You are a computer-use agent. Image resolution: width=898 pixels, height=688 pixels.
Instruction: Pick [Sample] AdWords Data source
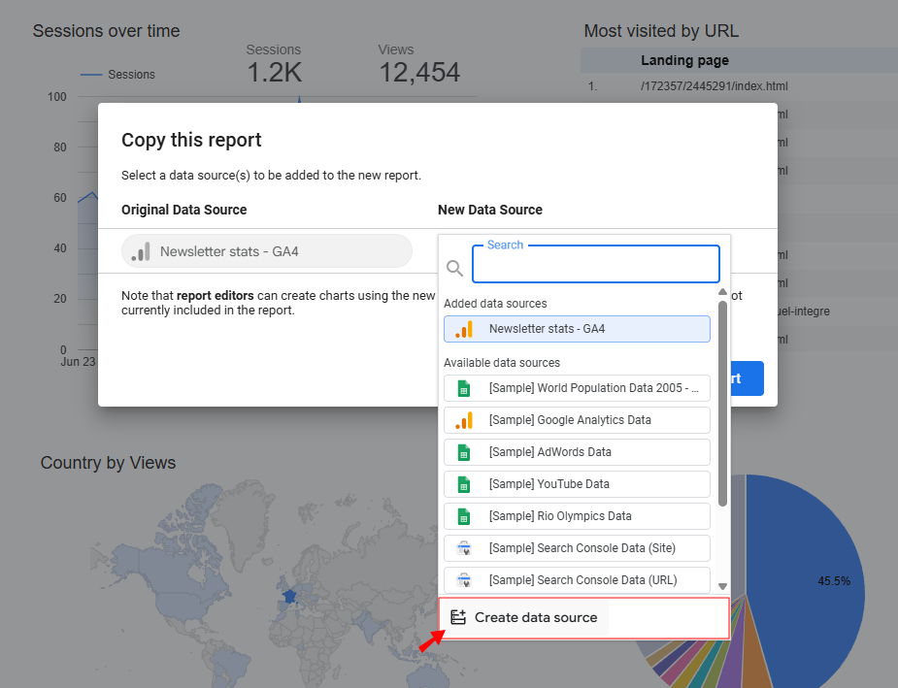(577, 452)
